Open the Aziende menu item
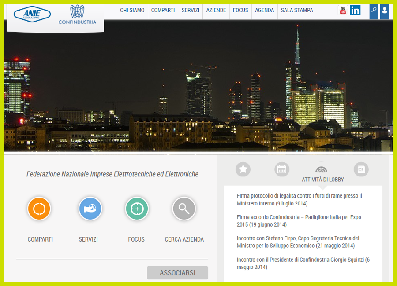Viewport: 397px width, 286px height. pyautogui.click(x=216, y=10)
